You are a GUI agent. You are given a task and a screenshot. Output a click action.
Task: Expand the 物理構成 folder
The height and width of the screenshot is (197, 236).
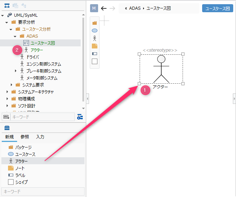coord(7,99)
